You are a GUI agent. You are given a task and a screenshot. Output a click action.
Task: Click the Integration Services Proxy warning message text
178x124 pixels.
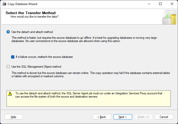tap(89, 95)
